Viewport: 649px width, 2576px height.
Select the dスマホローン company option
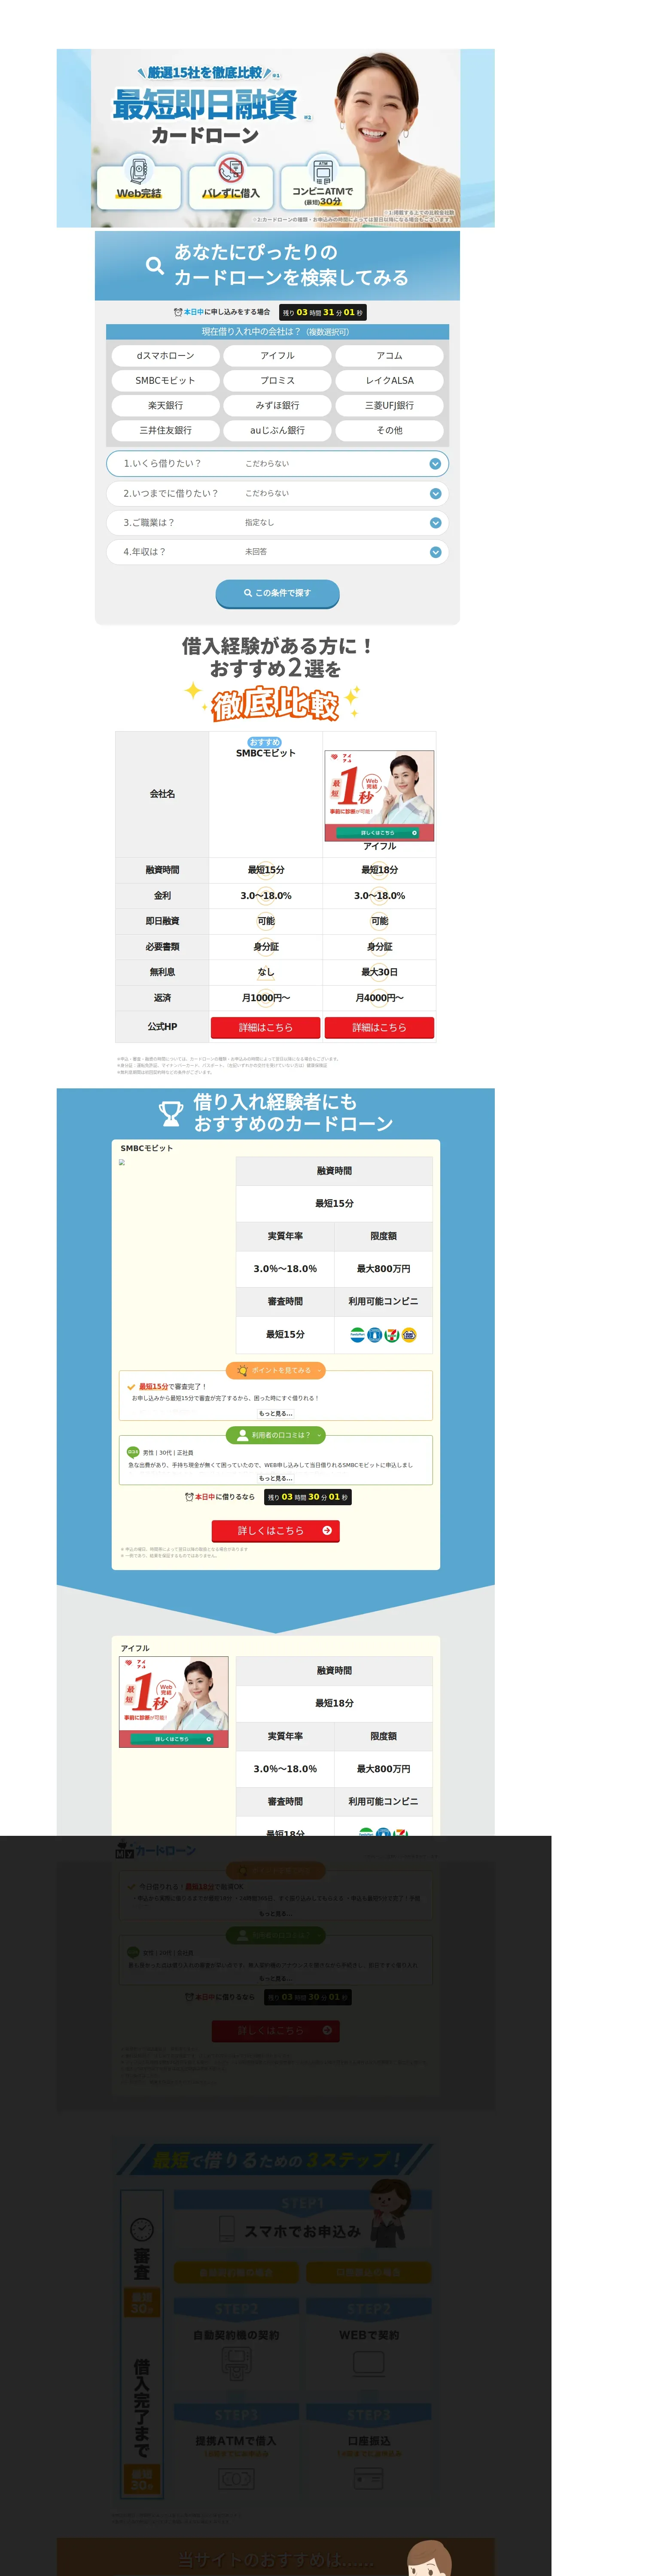pyautogui.click(x=165, y=355)
